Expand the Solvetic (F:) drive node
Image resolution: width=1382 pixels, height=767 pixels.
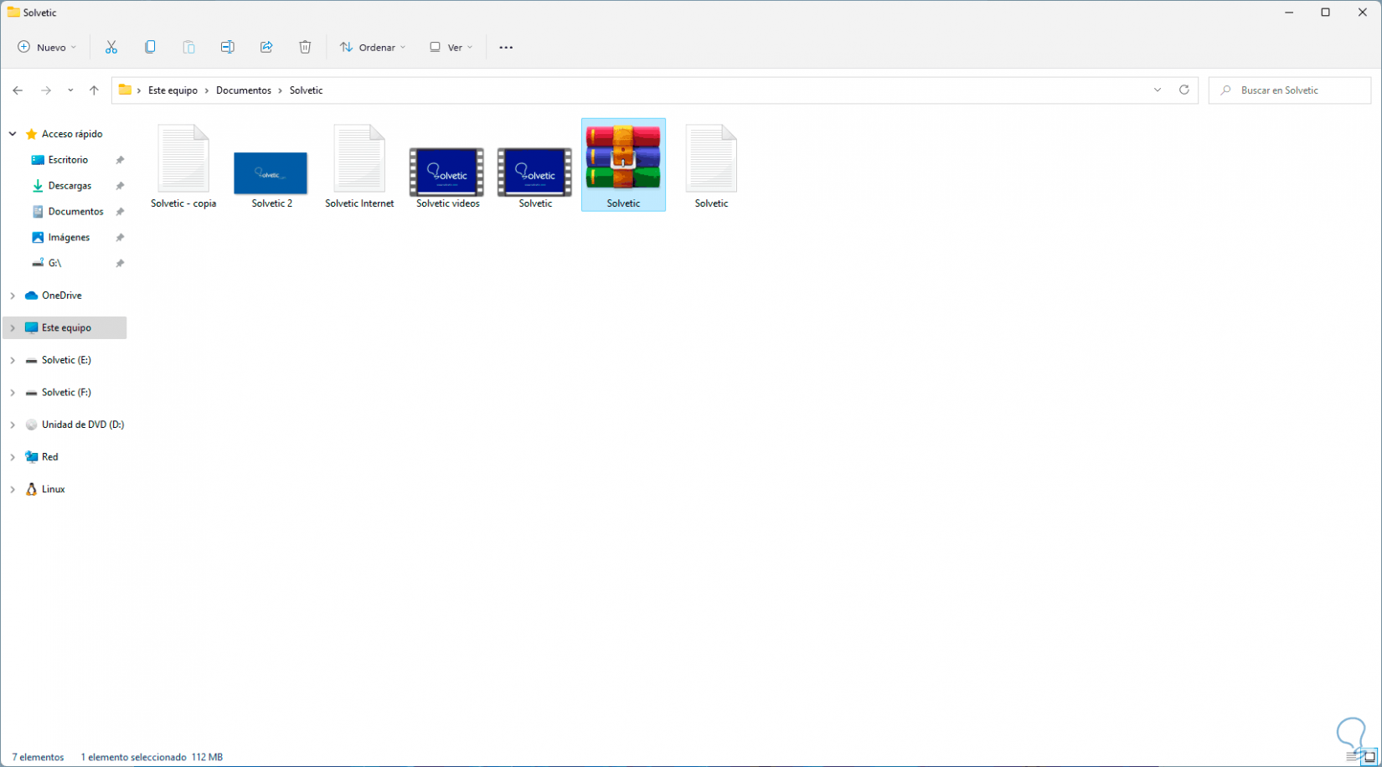click(13, 393)
